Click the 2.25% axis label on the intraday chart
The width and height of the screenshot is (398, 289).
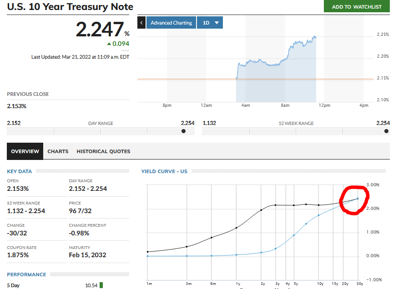click(x=383, y=34)
